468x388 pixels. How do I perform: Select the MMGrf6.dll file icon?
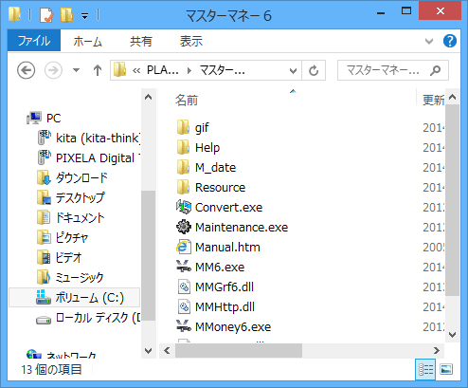[184, 286]
